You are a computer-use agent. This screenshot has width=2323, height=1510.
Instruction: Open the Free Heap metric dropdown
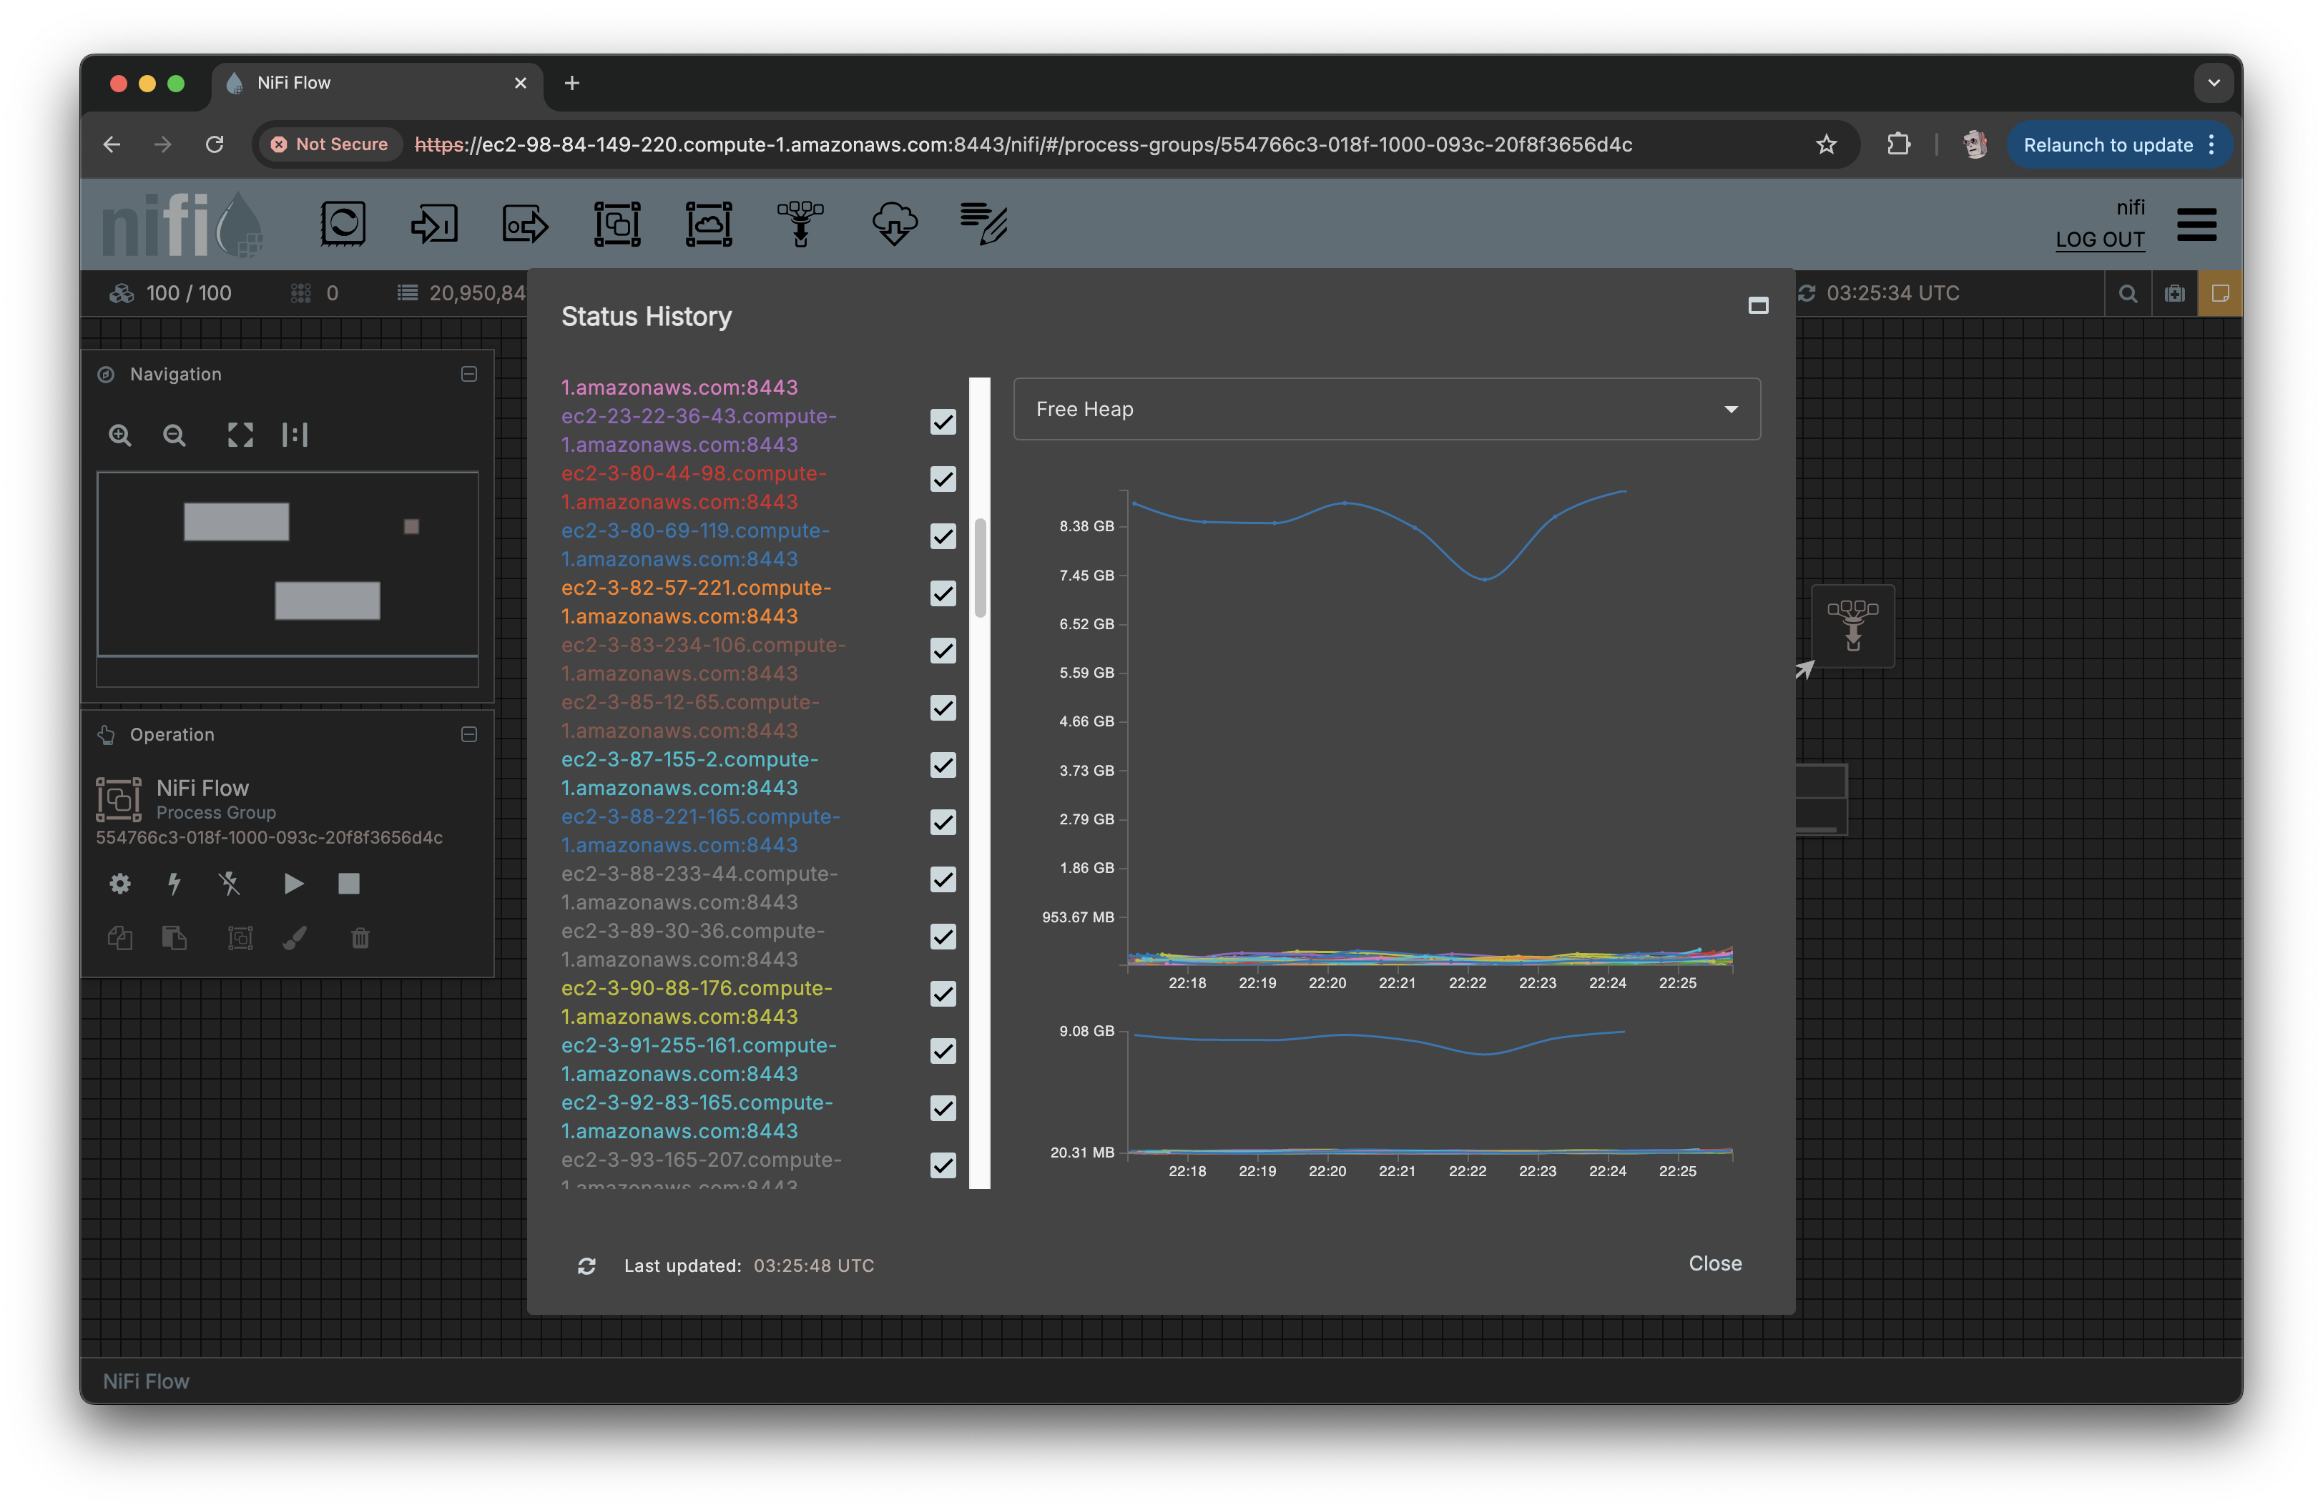pos(1386,409)
